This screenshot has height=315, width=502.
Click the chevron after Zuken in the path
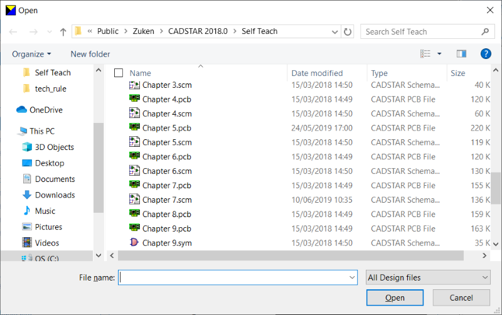coord(161,31)
